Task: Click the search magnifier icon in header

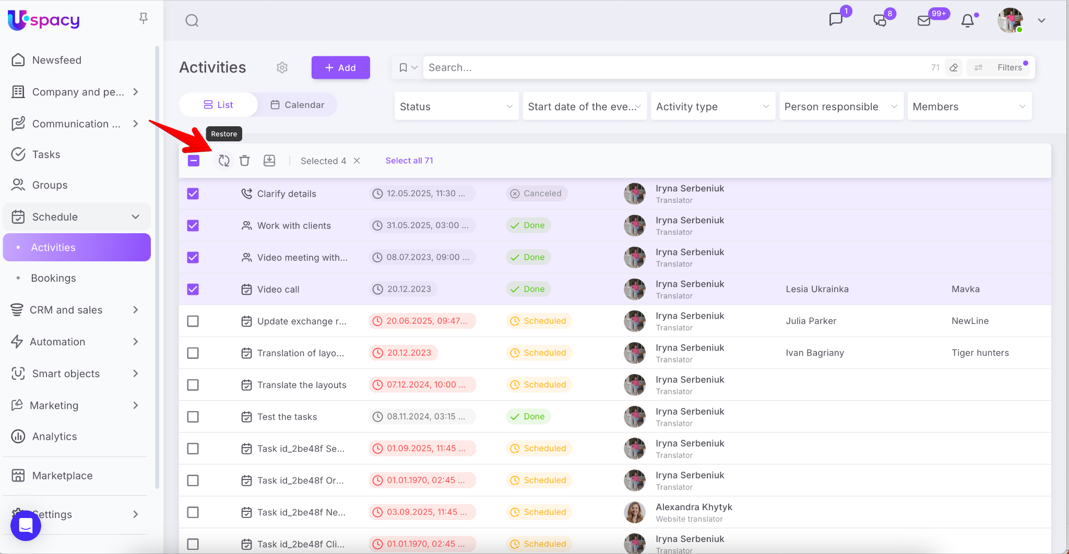Action: [192, 21]
